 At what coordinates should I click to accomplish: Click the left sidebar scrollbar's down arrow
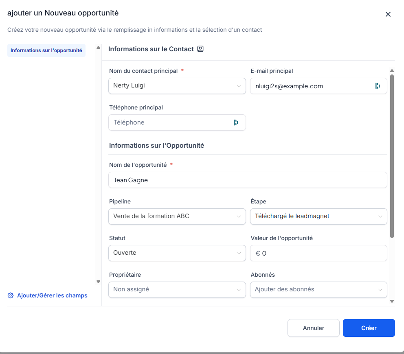(x=98, y=282)
